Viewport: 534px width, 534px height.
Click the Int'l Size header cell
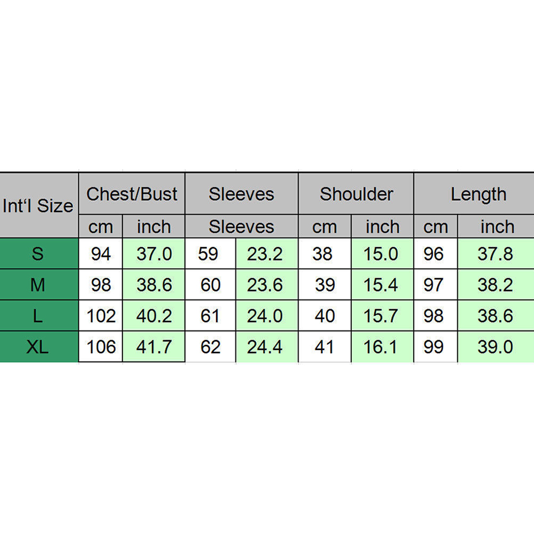pos(38,206)
